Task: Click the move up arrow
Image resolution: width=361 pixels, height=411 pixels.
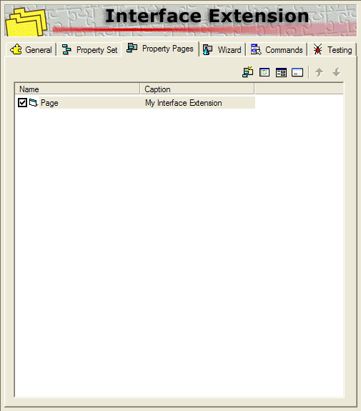Action: (319, 72)
